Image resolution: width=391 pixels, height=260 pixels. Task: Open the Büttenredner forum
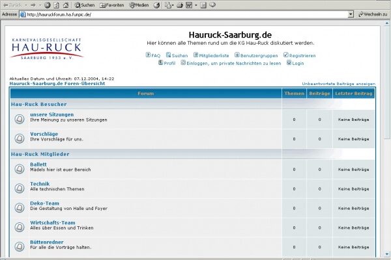[47, 242]
